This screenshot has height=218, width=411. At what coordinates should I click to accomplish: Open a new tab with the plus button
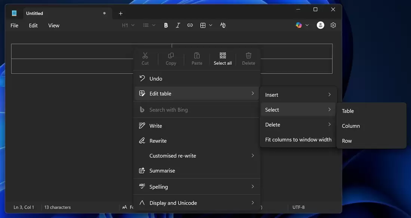click(120, 13)
